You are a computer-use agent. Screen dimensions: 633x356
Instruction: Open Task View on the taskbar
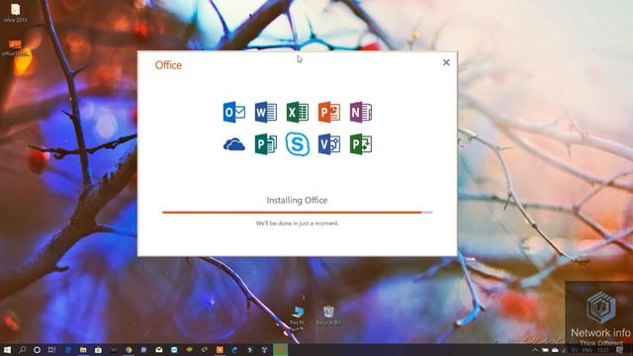pyautogui.click(x=51, y=349)
